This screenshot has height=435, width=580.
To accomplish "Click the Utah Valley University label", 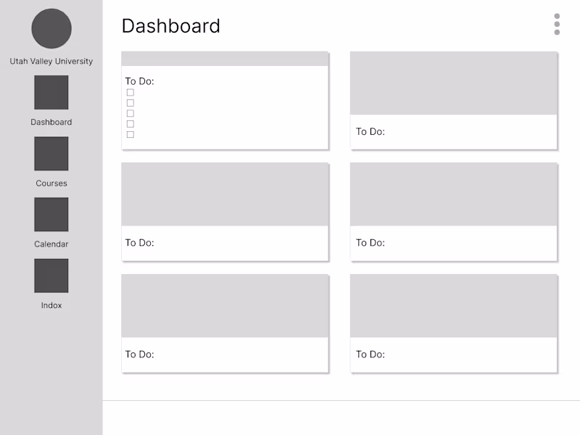I will tap(51, 62).
